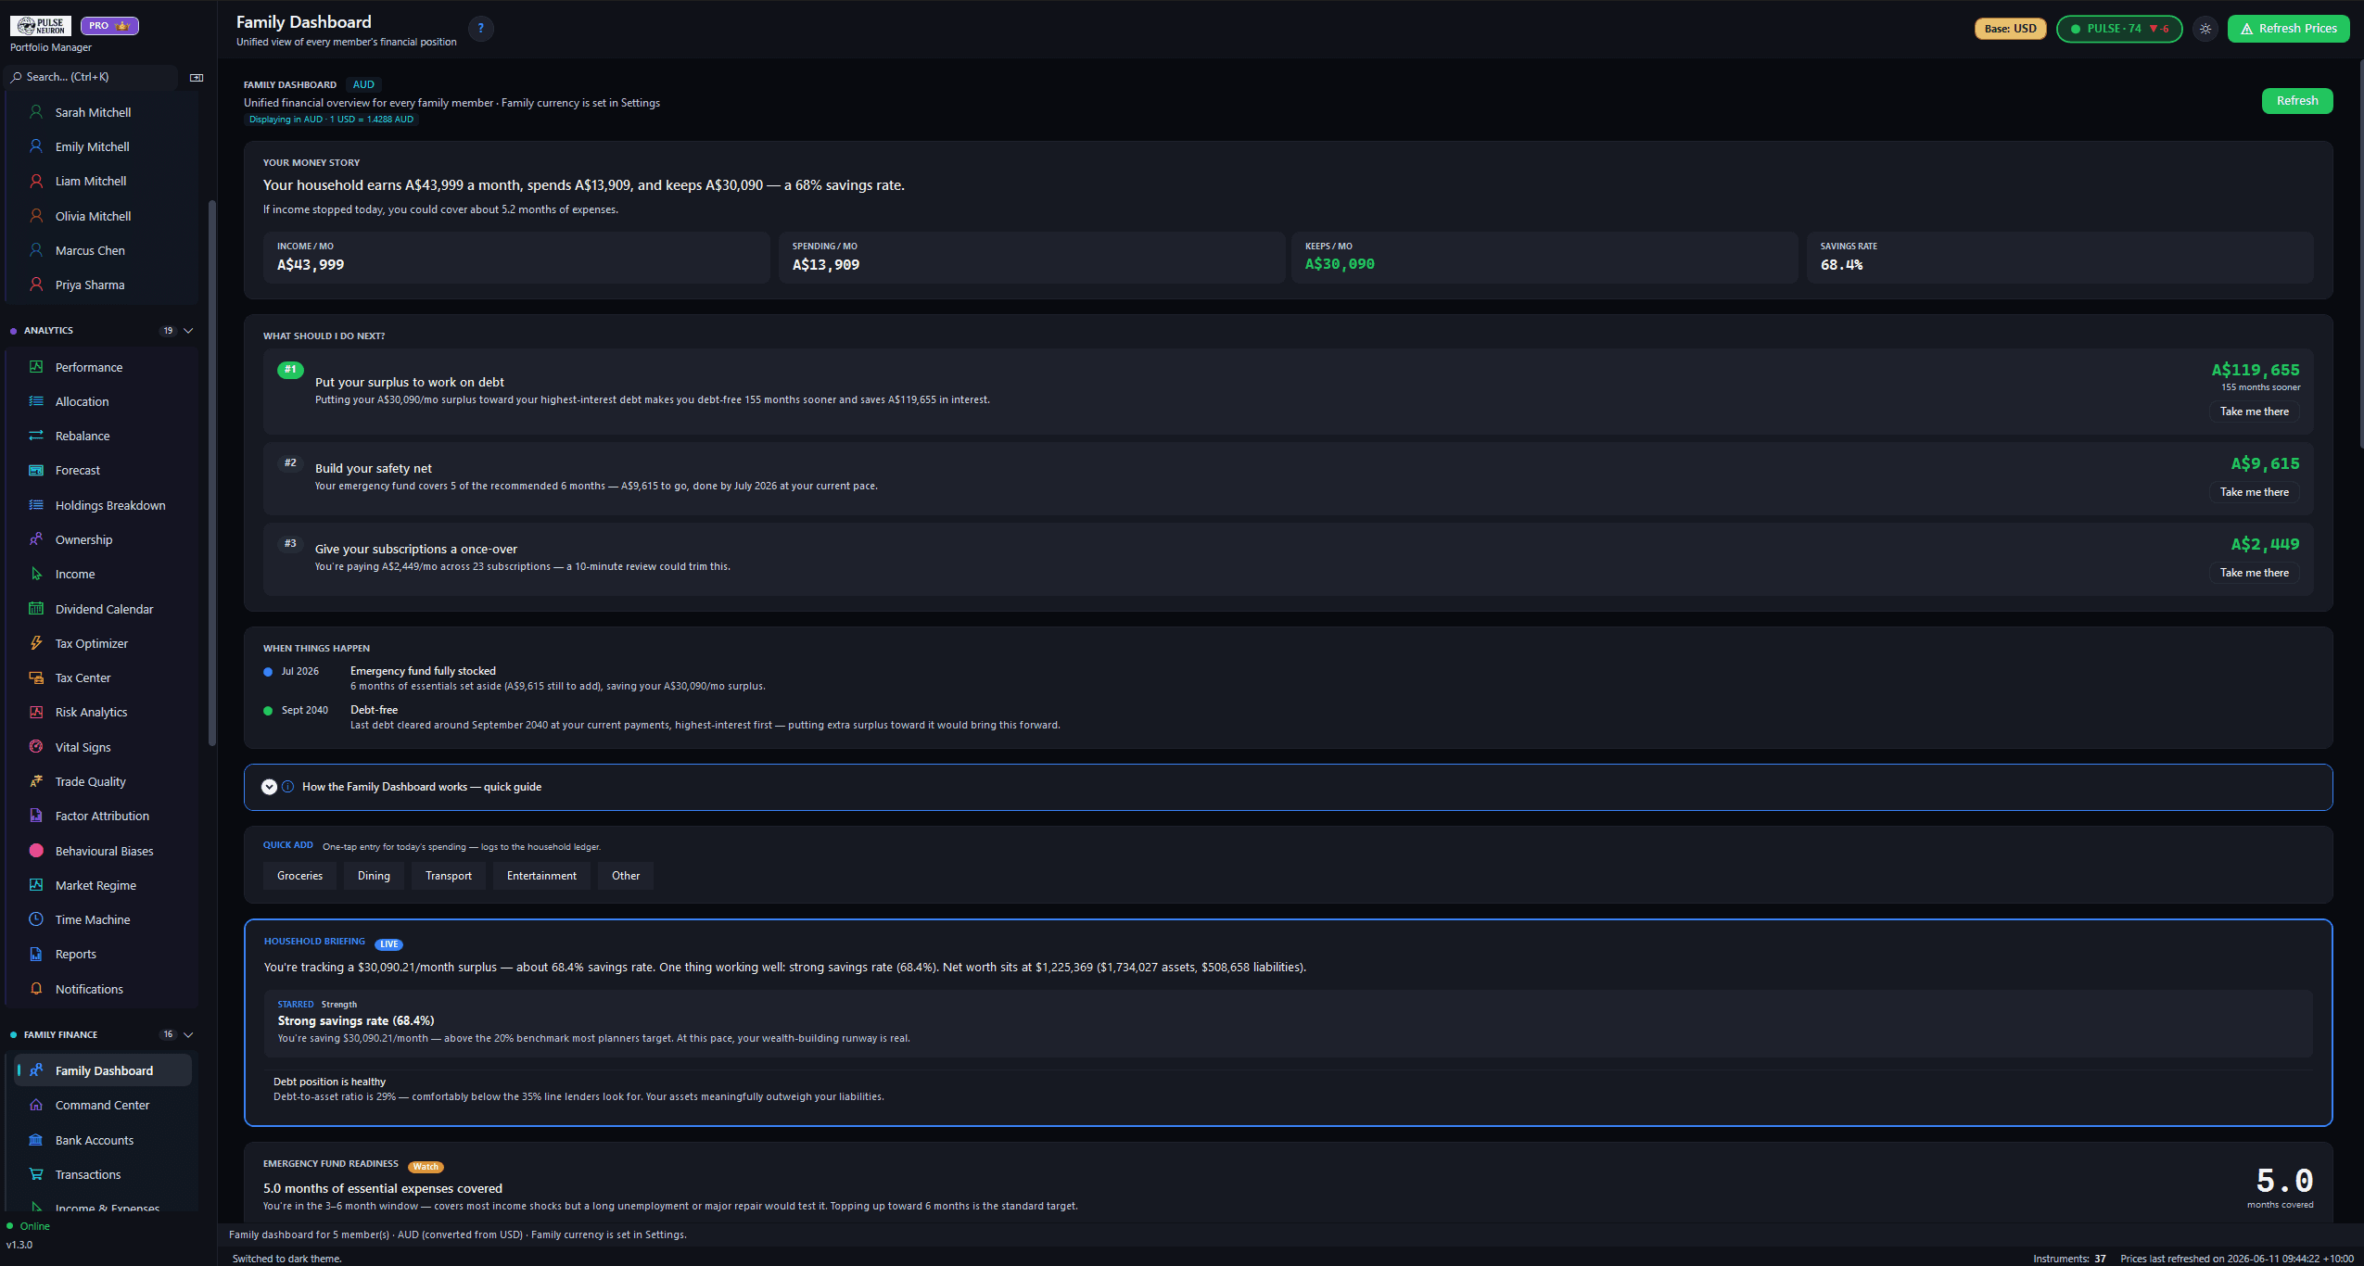The image size is (2364, 1266).
Task: Open Risk Analytics icon
Action: [x=36, y=712]
